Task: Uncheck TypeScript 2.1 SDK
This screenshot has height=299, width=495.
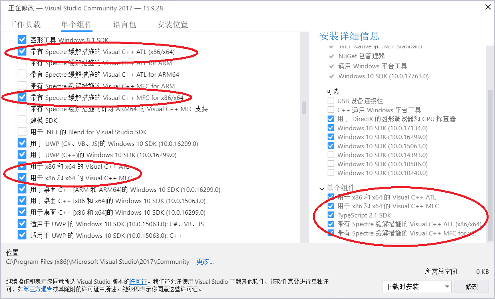Action: [331, 215]
